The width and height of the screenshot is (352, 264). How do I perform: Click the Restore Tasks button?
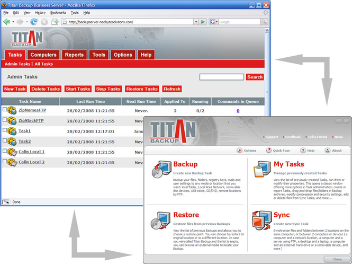tap(142, 89)
